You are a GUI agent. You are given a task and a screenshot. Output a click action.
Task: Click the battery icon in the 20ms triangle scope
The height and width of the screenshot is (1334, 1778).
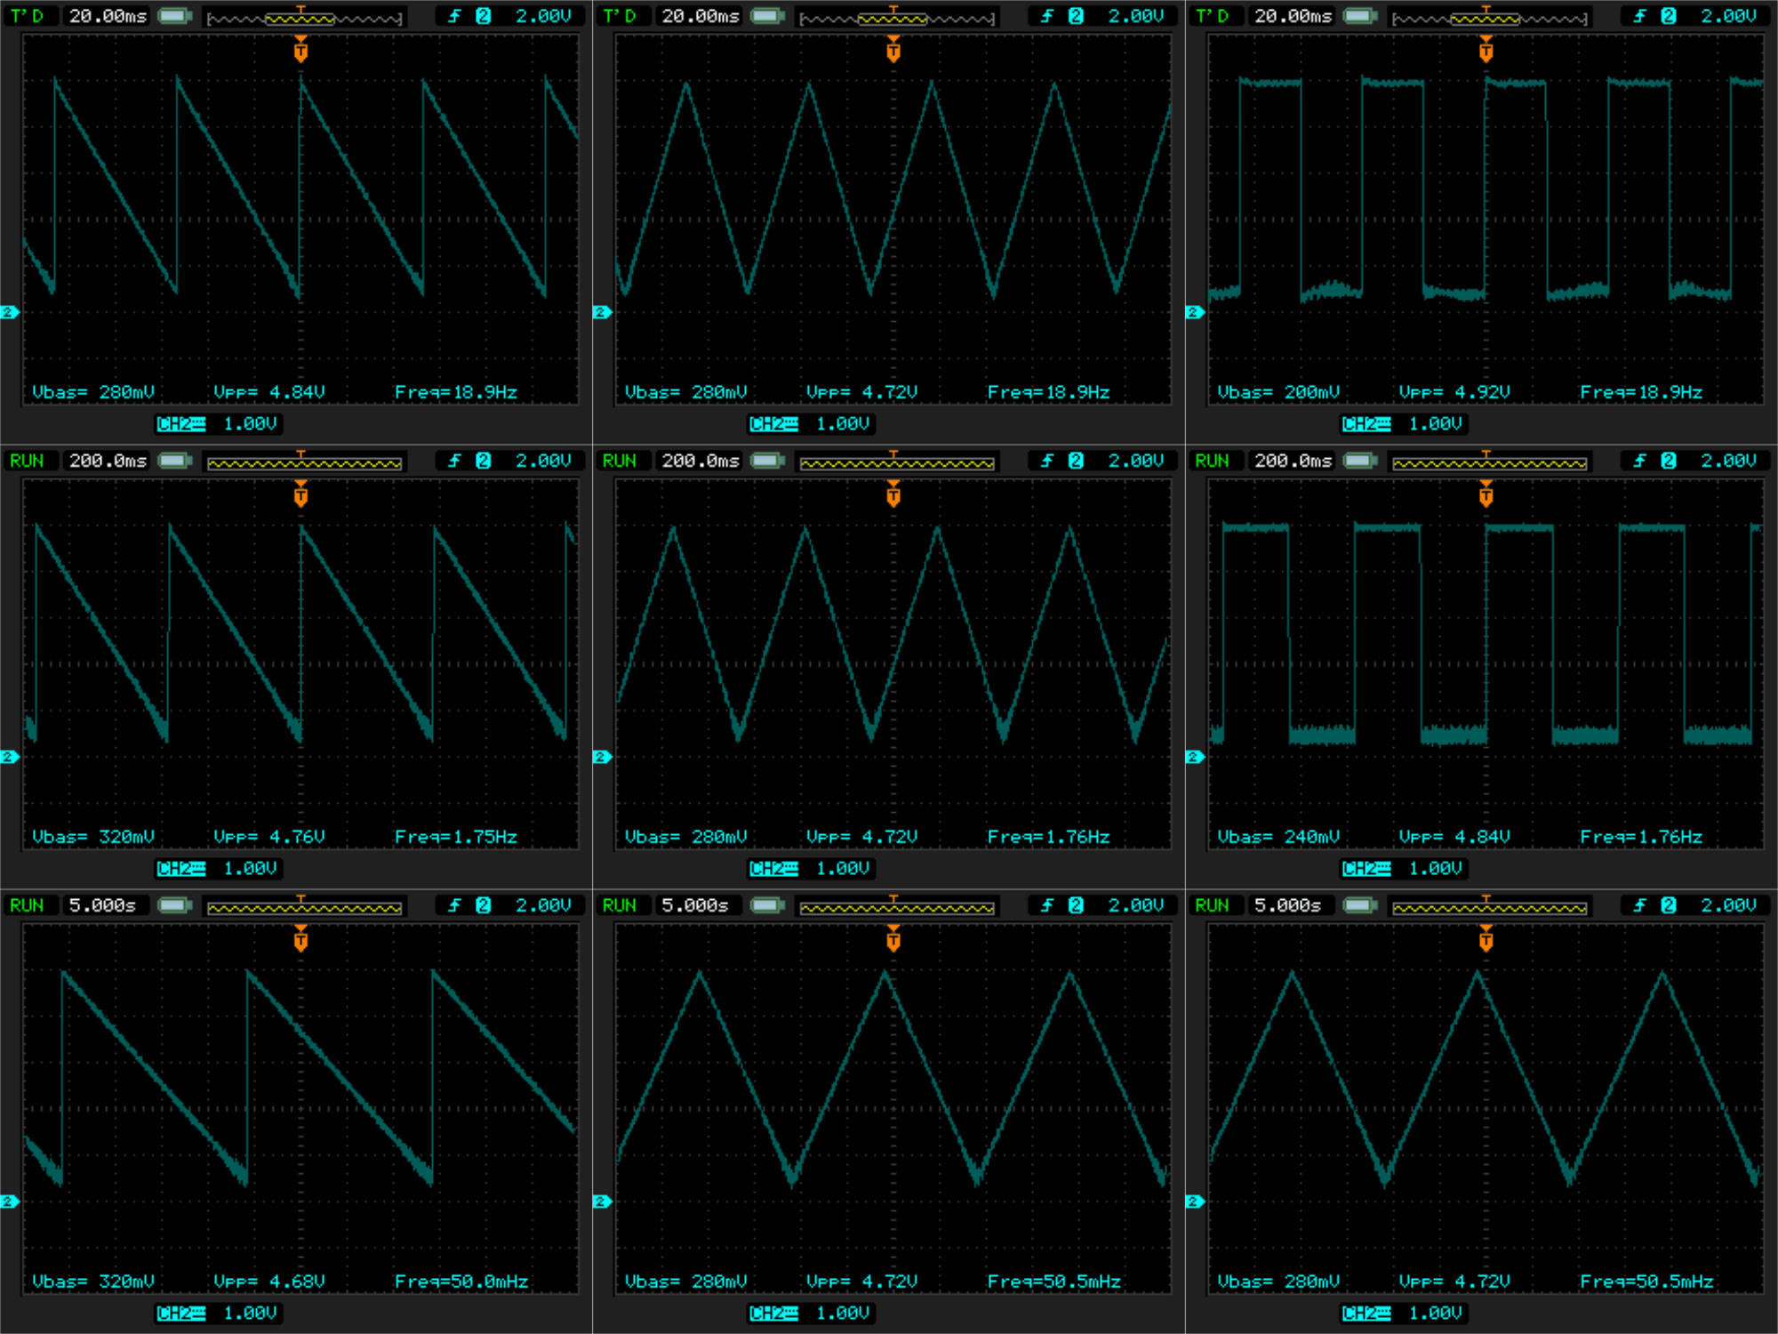(768, 16)
